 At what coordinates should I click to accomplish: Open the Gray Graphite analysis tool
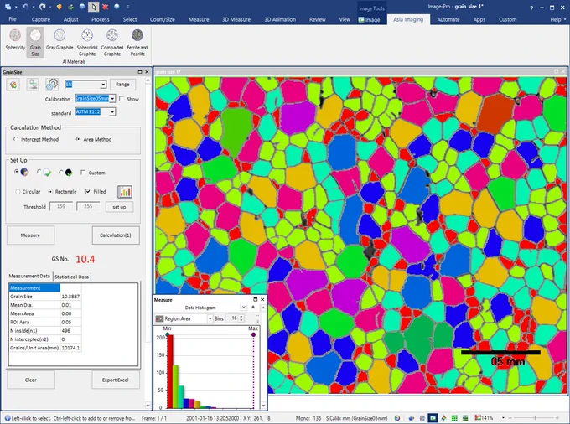(x=60, y=40)
